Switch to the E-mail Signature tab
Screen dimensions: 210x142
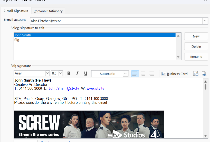coord(16,11)
